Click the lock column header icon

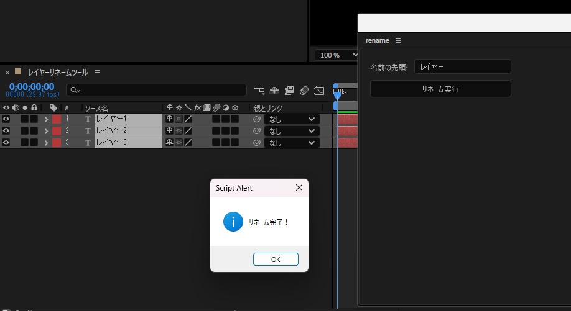click(x=34, y=107)
